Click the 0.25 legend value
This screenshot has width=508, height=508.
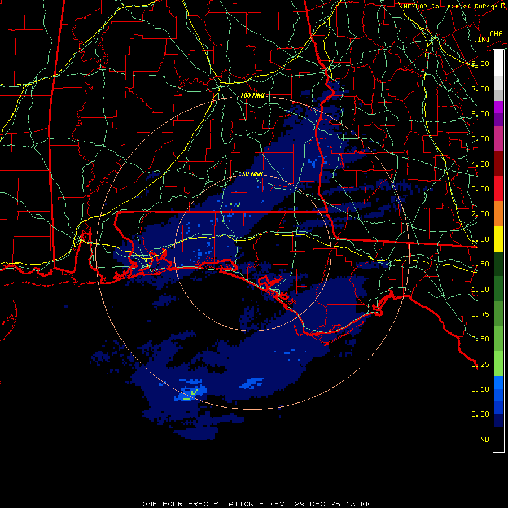click(480, 365)
